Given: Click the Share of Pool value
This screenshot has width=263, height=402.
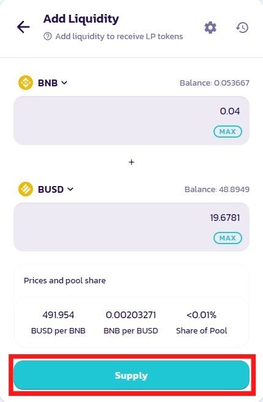Looking at the screenshot, I should click(201, 315).
